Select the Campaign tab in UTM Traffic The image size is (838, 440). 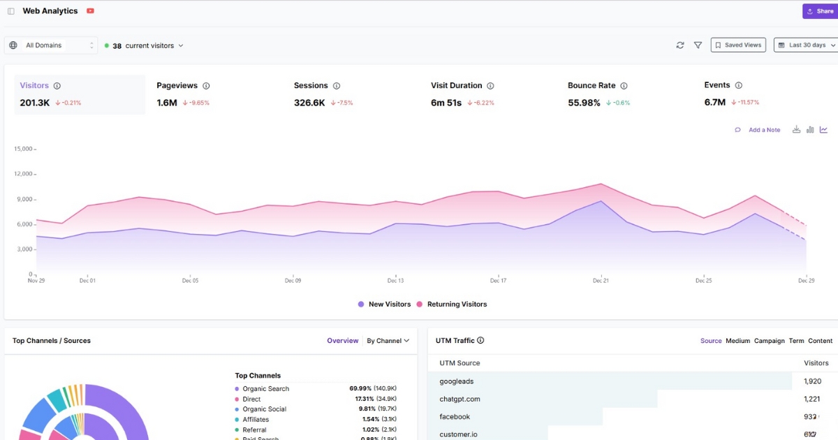[769, 340]
